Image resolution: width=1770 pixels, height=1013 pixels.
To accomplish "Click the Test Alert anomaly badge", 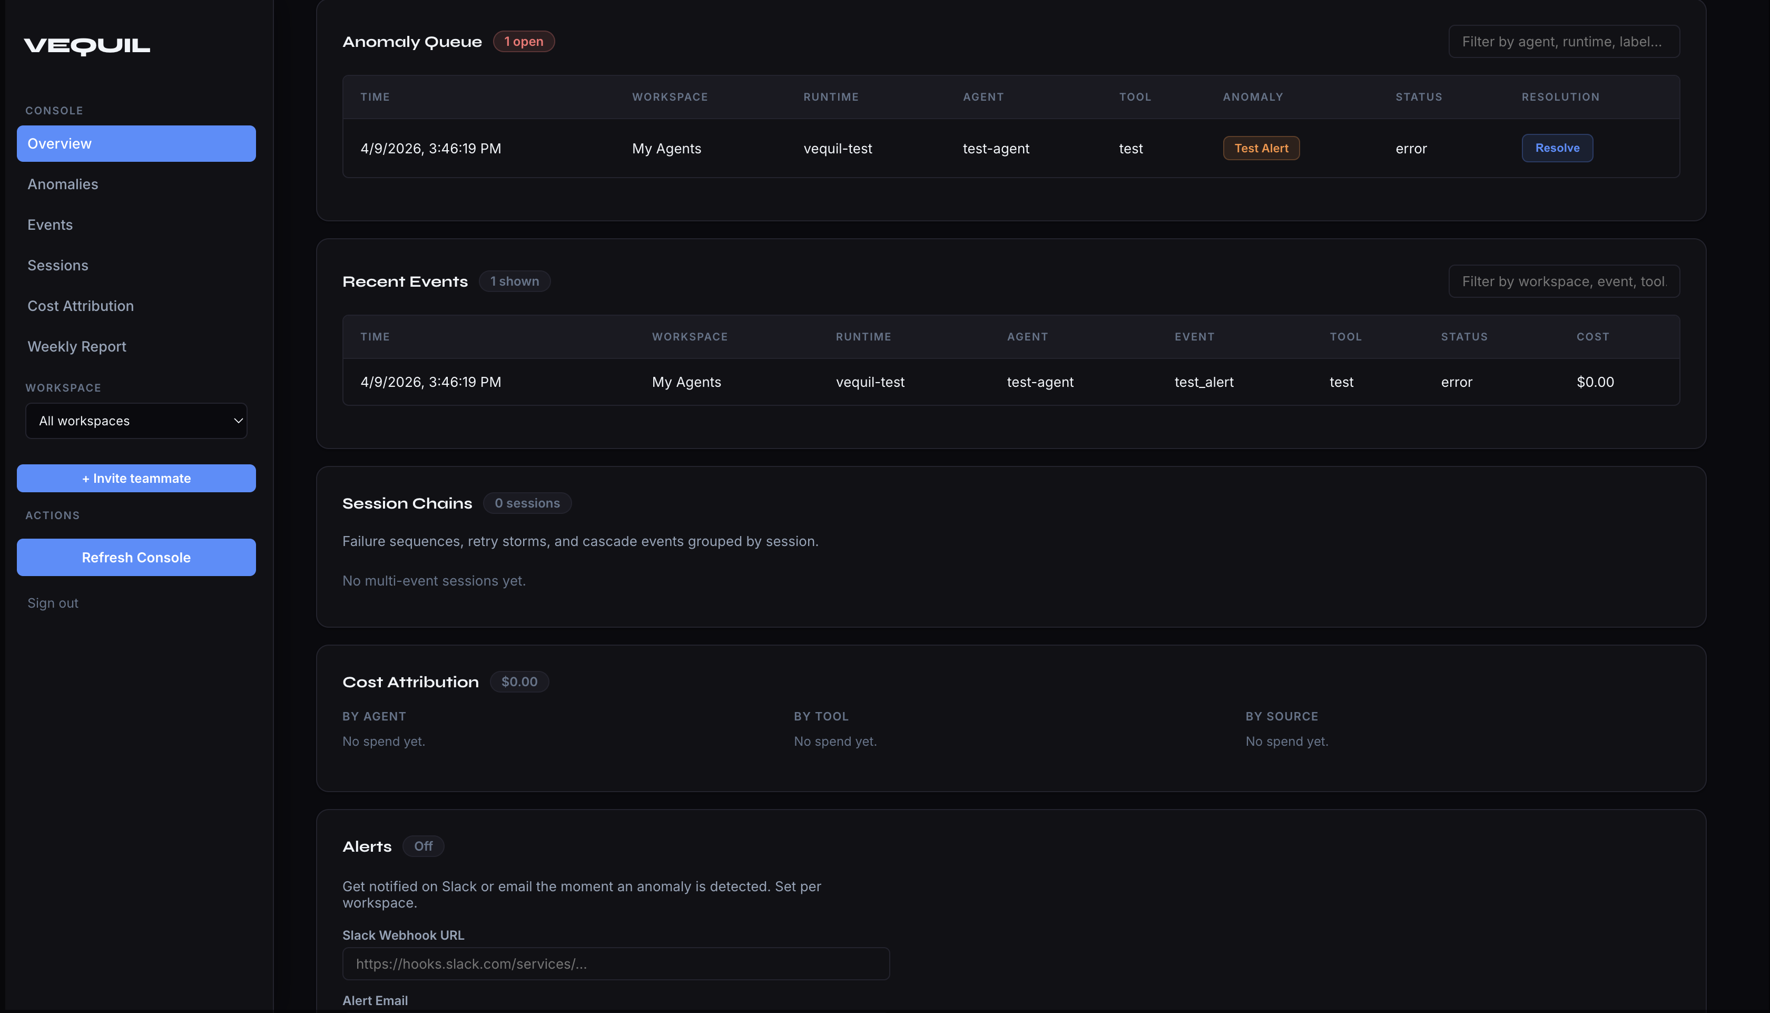I will (x=1261, y=148).
